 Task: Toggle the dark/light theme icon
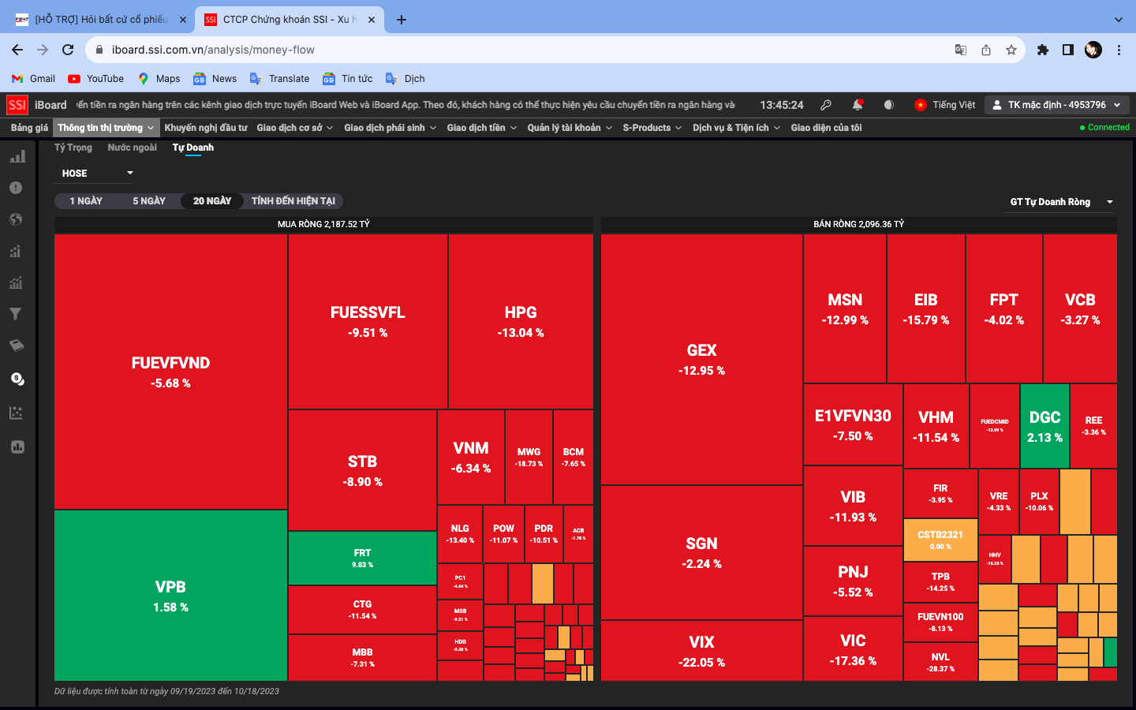889,105
